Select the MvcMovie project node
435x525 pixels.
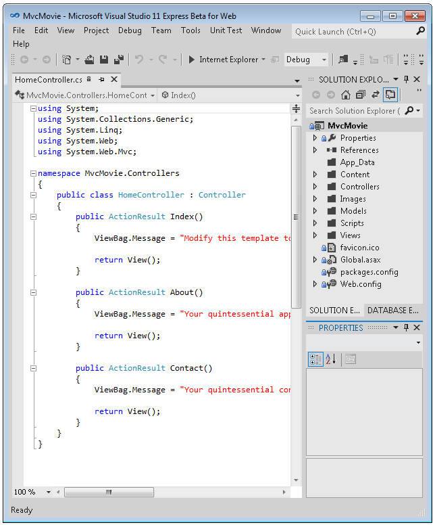tap(347, 126)
